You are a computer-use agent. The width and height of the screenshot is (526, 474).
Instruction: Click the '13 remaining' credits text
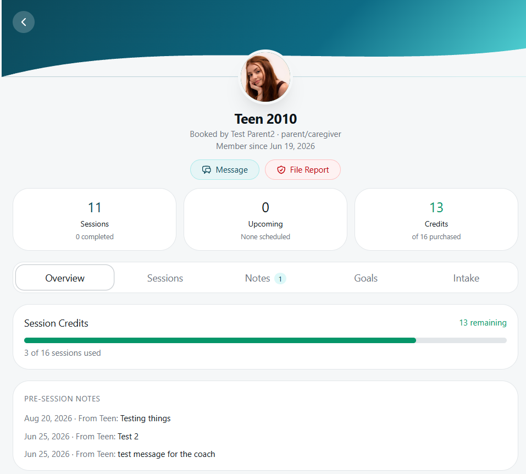pyautogui.click(x=483, y=323)
